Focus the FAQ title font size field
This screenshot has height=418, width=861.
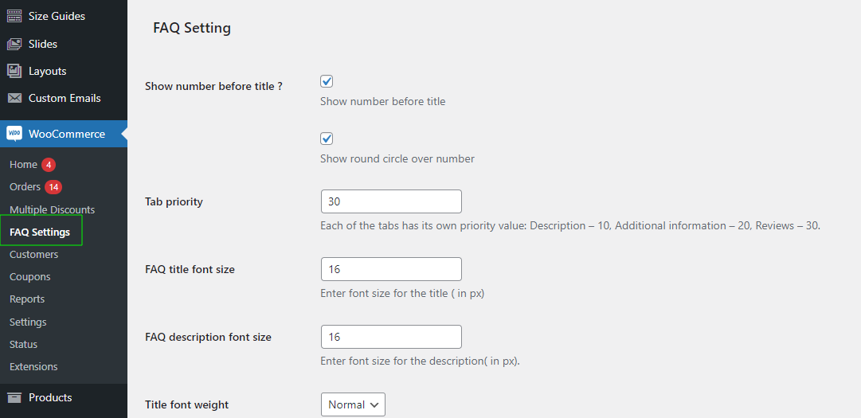coord(390,269)
